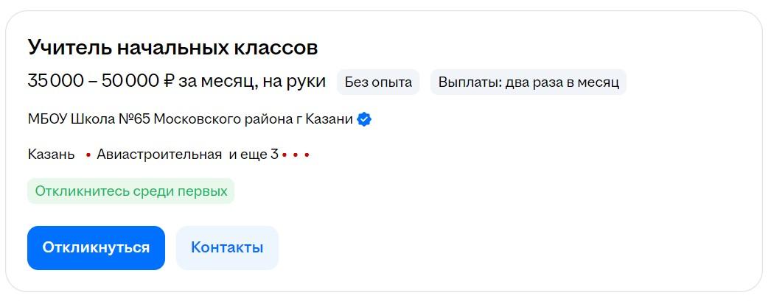Select the "Без опыта" tag

pos(378,82)
